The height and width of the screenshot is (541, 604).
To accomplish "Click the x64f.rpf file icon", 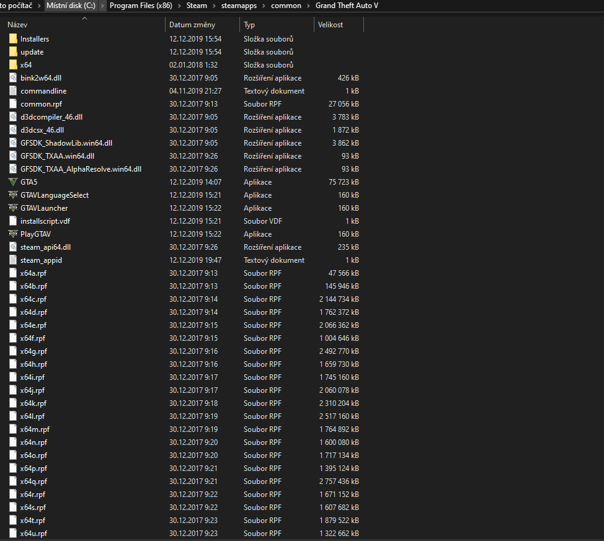I will pos(13,338).
